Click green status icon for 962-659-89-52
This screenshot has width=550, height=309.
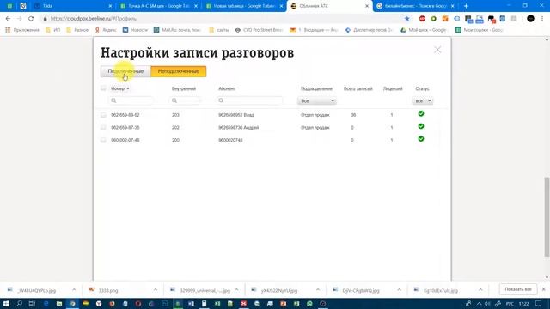pos(421,113)
